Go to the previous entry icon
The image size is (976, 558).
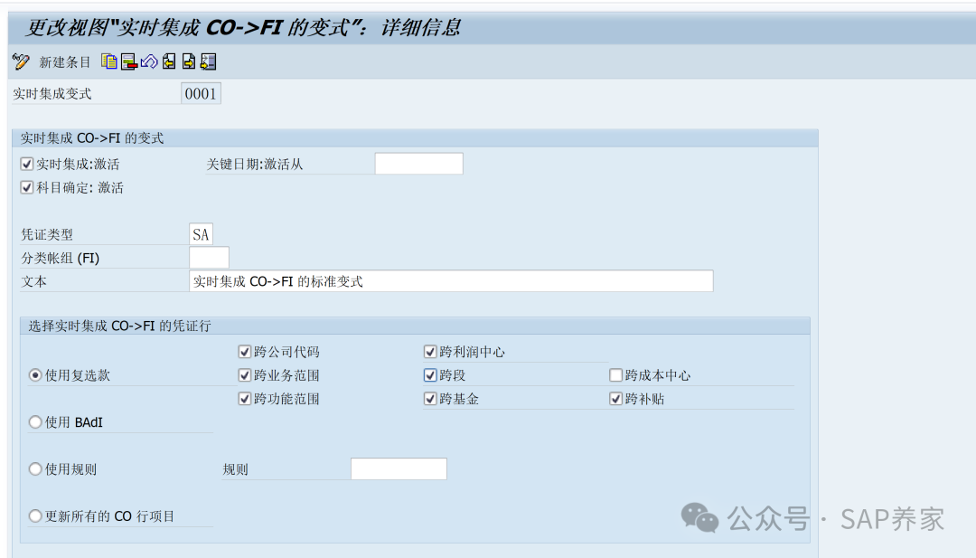coord(169,61)
